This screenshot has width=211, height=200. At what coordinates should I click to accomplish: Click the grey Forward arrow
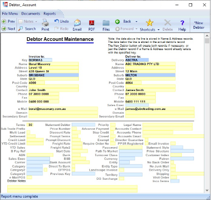117,29
